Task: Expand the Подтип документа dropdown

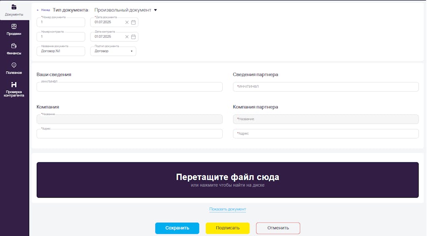Action: point(113,51)
